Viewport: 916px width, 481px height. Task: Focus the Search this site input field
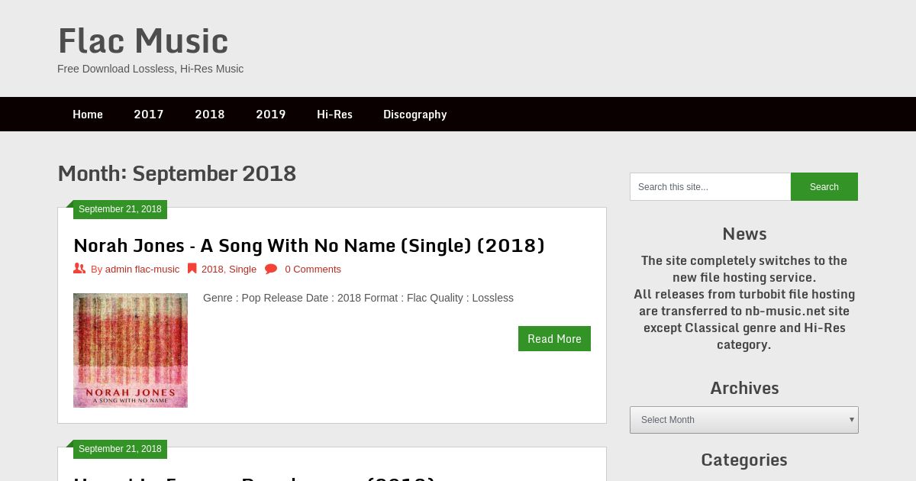point(710,186)
